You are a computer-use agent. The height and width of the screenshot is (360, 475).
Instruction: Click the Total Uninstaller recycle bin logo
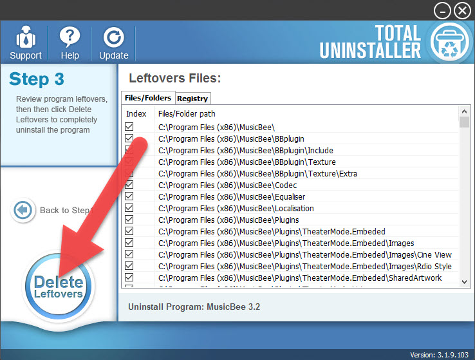point(449,42)
